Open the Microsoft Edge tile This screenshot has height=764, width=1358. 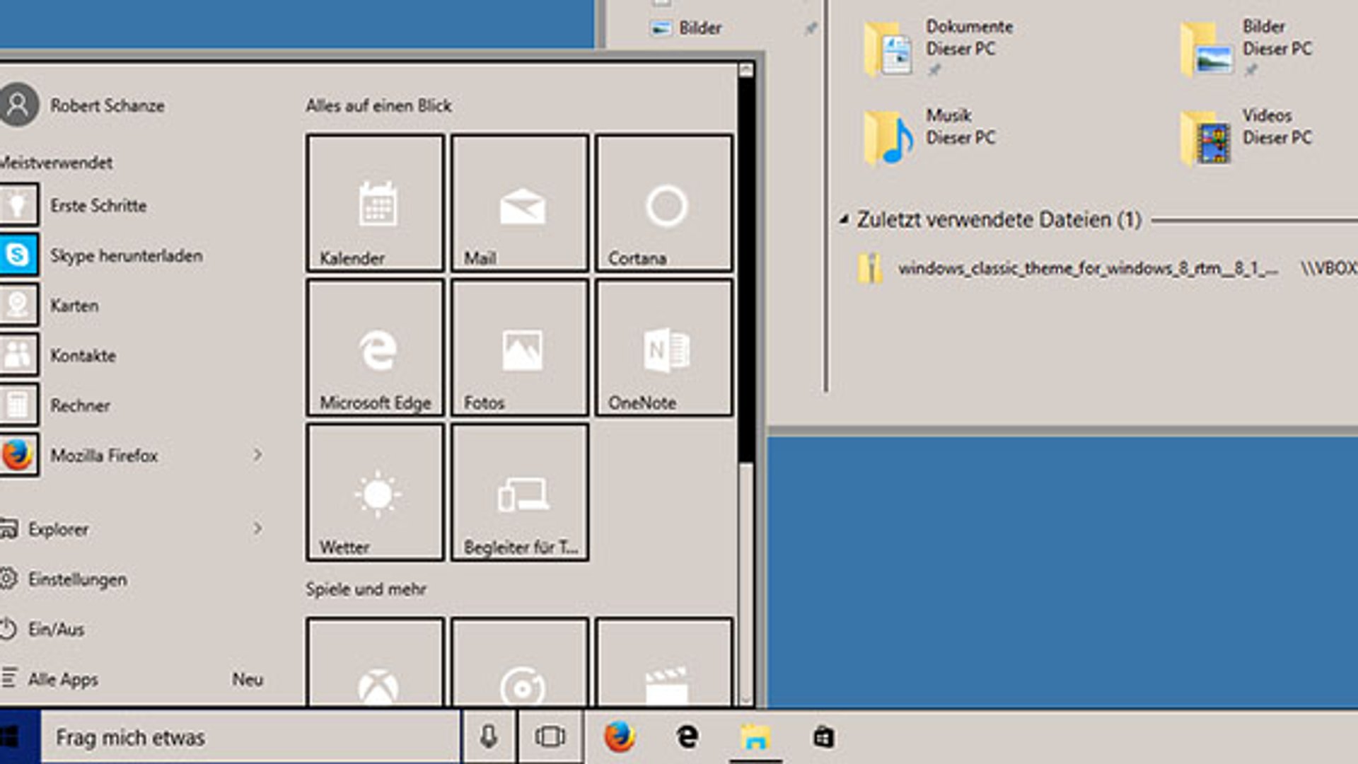tap(376, 347)
